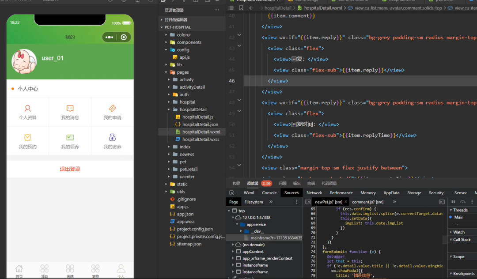
Task: Switch to the Console tab
Action: point(269,192)
